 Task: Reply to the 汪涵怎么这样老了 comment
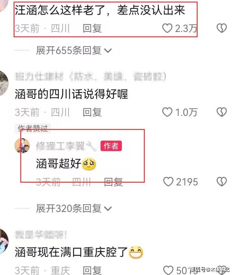coord(92,28)
